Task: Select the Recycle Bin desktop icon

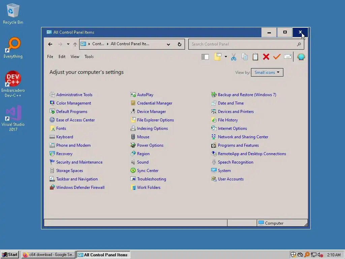Action: click(13, 13)
